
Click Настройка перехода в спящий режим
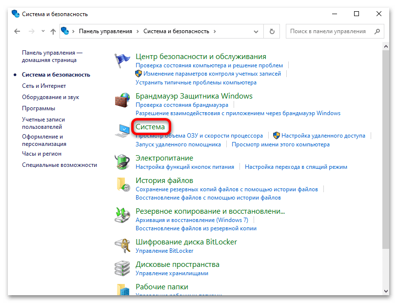pos(296,167)
